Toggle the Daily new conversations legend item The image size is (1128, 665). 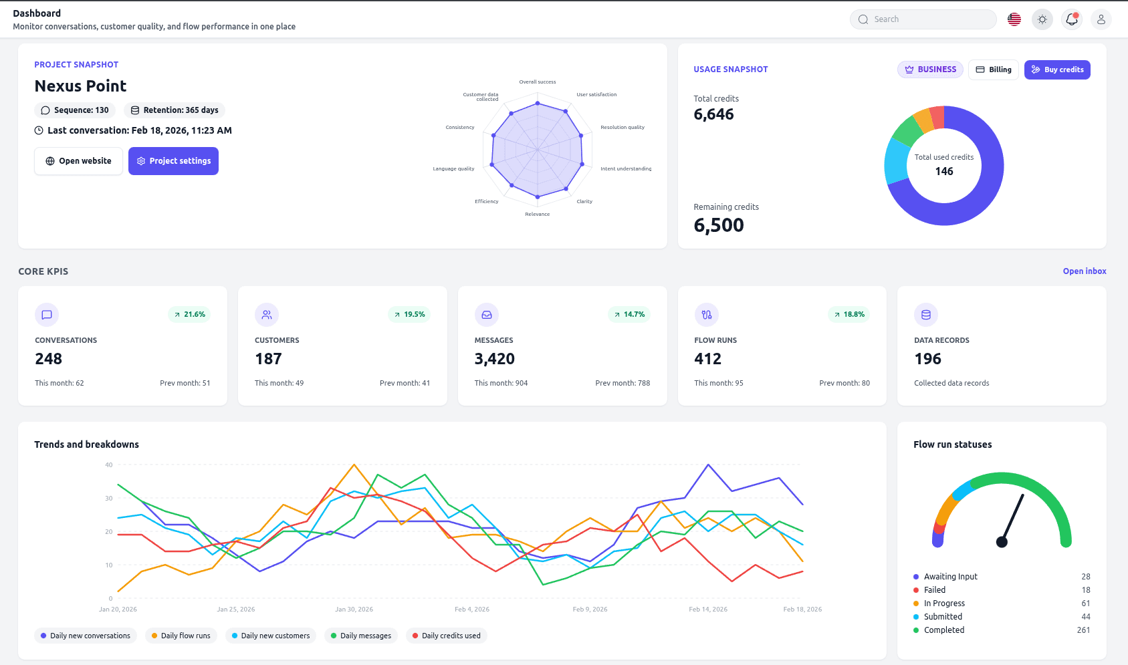[85, 636]
